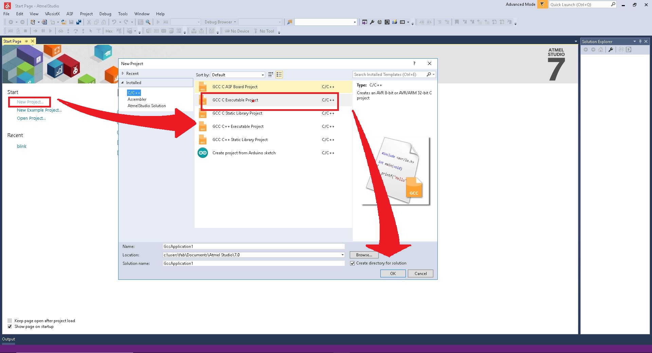
Task: Click Solution Explorer properties wrench icon
Action: click(x=611, y=50)
